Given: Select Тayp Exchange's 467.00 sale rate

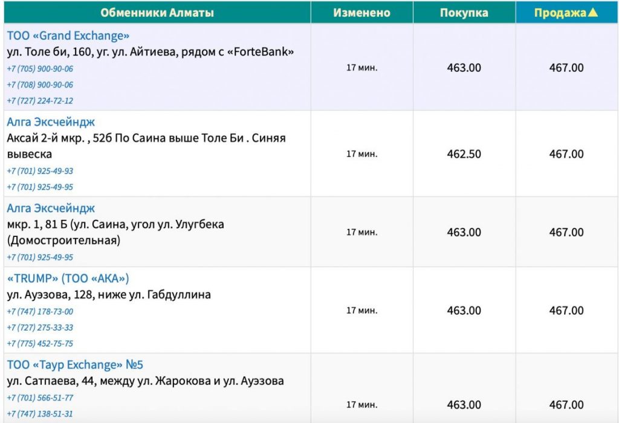Looking at the screenshot, I should pos(566,405).
